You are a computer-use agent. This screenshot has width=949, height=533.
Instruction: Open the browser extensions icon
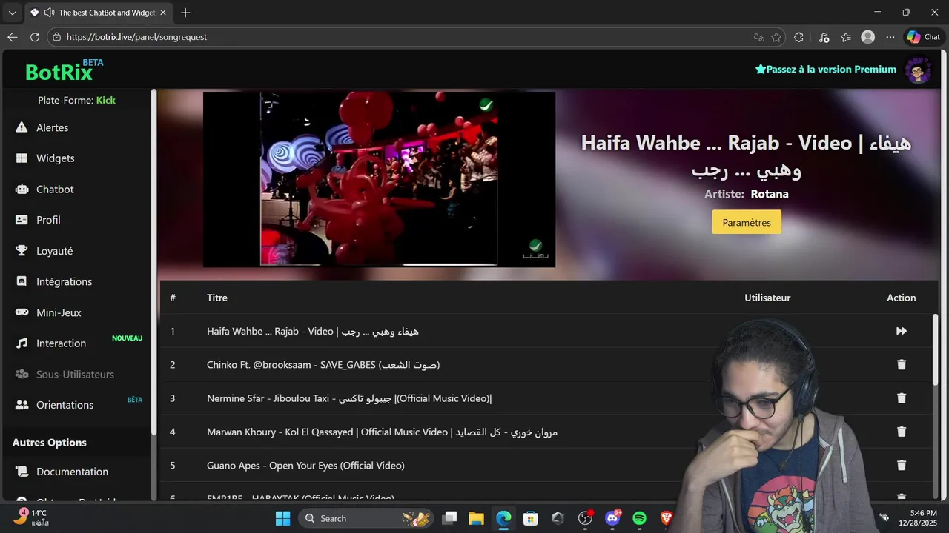798,37
